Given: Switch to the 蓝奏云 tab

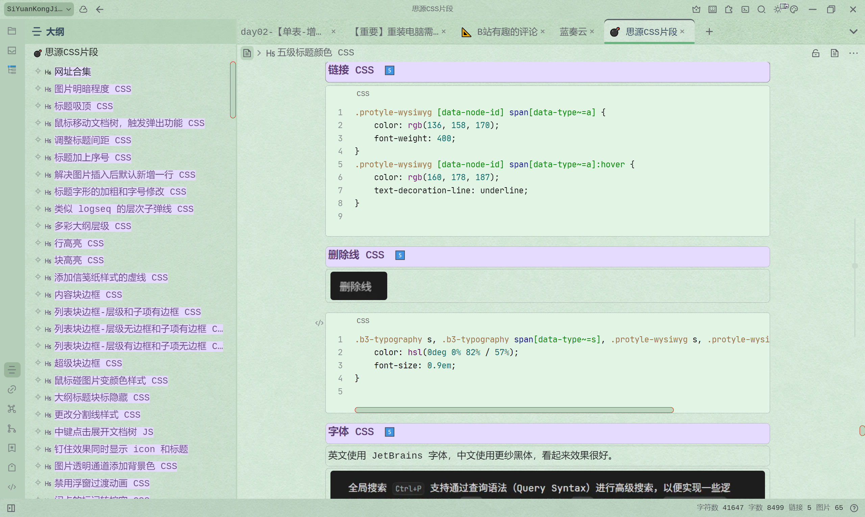Looking at the screenshot, I should 573,32.
